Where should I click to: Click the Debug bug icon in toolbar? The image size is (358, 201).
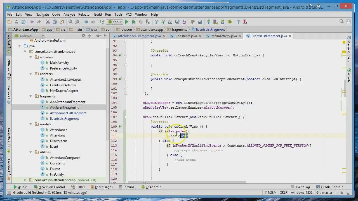[133, 22]
